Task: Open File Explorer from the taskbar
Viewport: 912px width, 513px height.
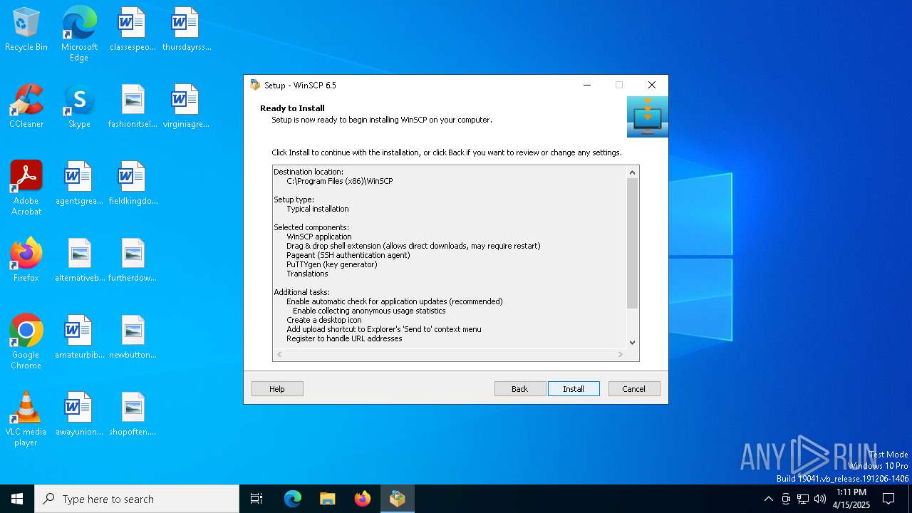Action: (328, 499)
